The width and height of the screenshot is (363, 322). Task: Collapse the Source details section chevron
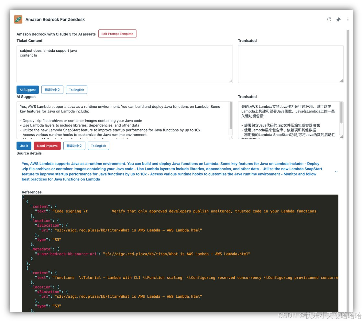tap(336, 171)
